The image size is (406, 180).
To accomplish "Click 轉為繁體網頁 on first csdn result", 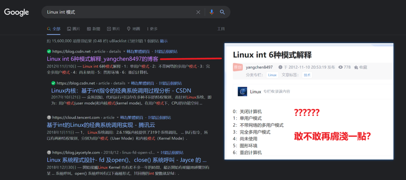I will 138,52.
